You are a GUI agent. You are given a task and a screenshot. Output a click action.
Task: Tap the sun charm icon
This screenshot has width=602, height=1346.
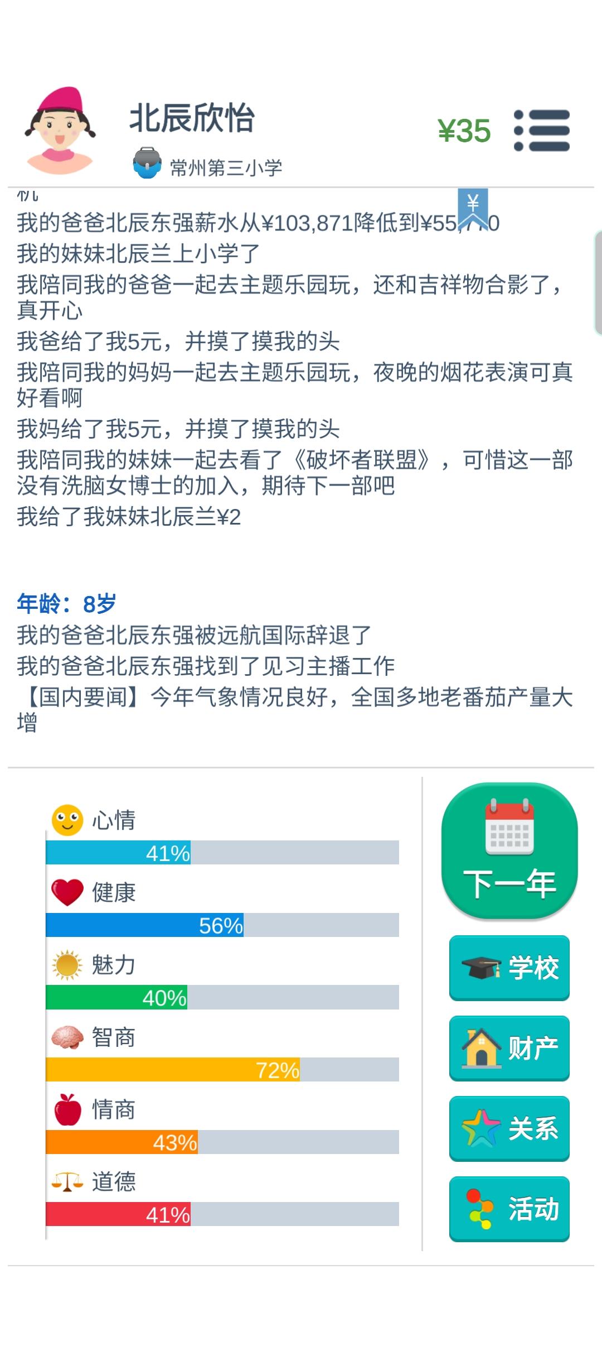pyautogui.click(x=67, y=965)
